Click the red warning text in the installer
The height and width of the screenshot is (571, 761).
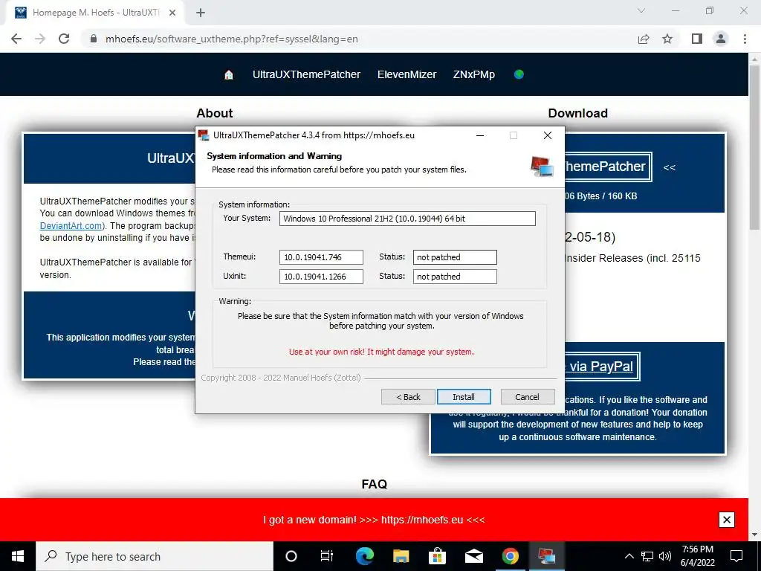click(381, 352)
